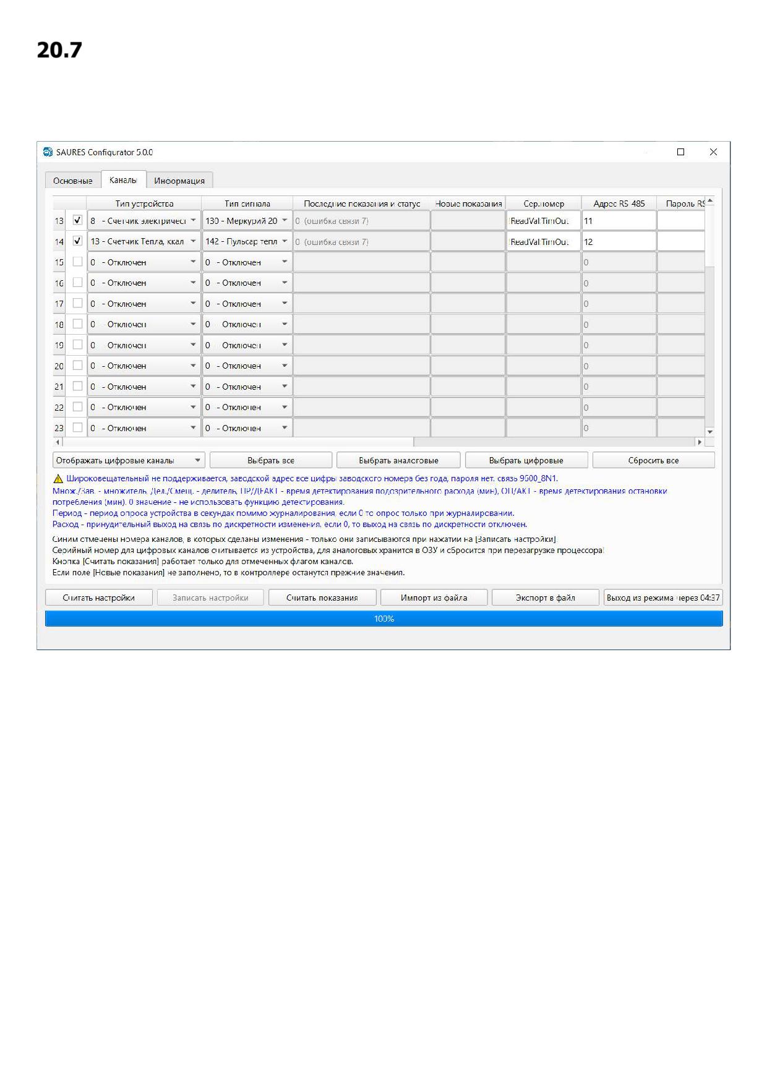
Task: Enable channel 17 checkbox
Action: point(77,303)
